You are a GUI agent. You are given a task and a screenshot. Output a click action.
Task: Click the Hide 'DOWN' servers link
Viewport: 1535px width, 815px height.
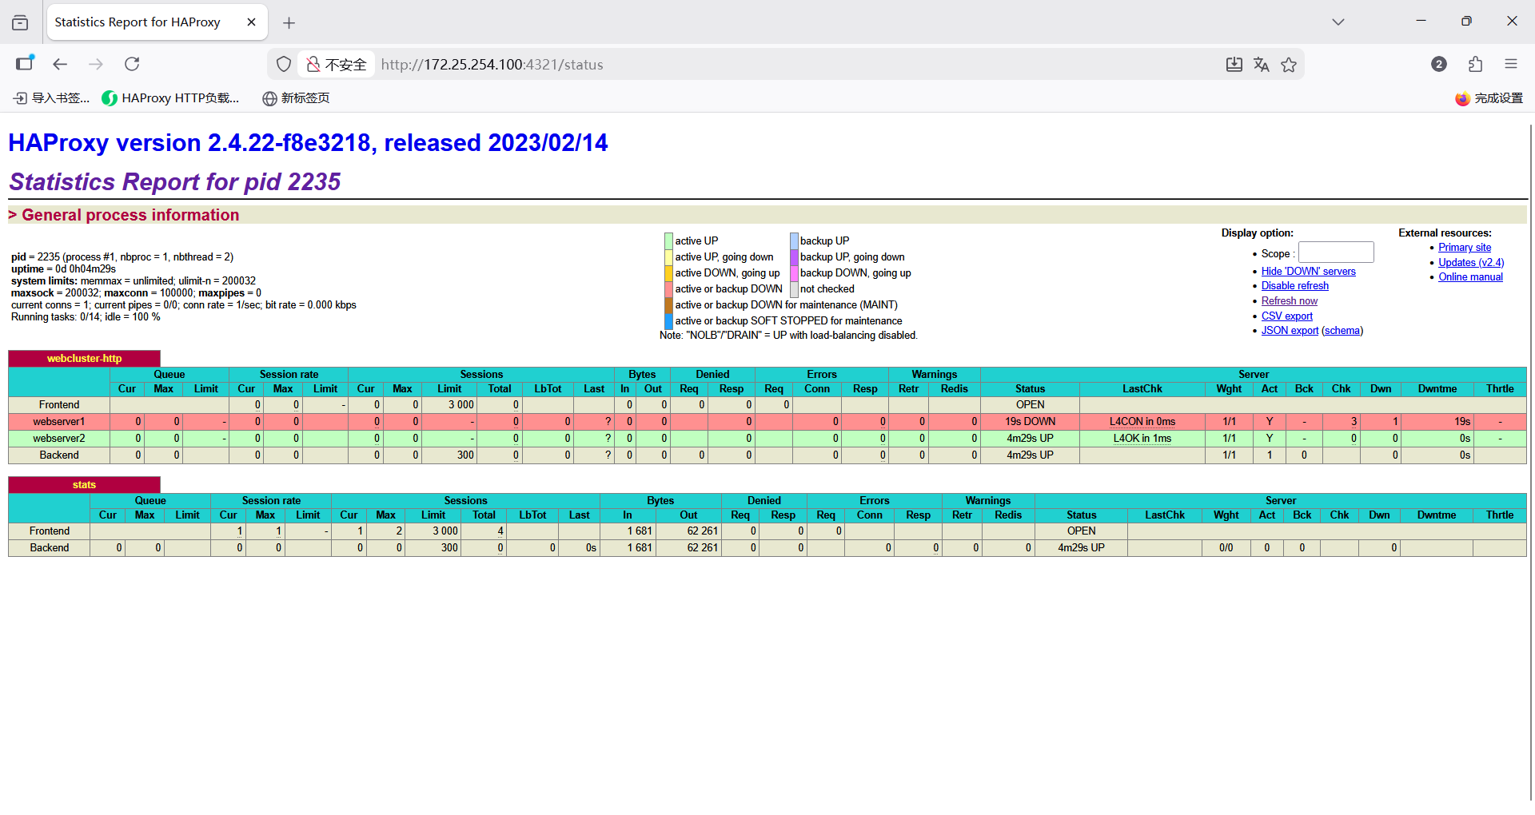[x=1309, y=272]
